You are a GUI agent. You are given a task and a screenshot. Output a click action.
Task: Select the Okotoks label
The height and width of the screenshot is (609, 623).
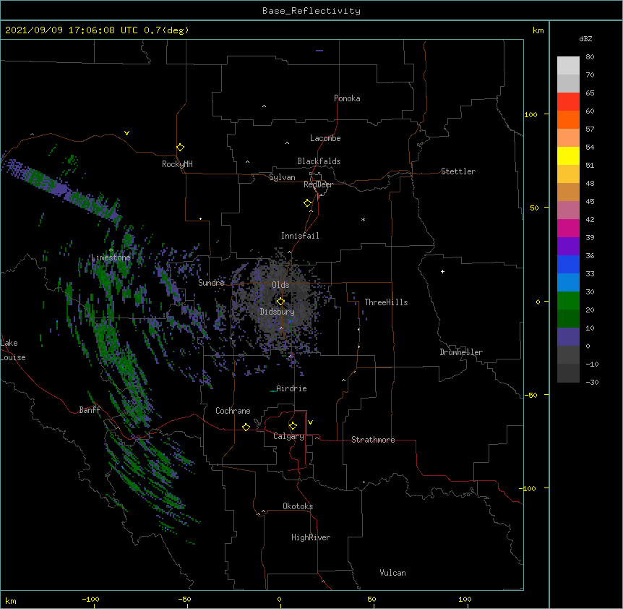click(x=298, y=506)
